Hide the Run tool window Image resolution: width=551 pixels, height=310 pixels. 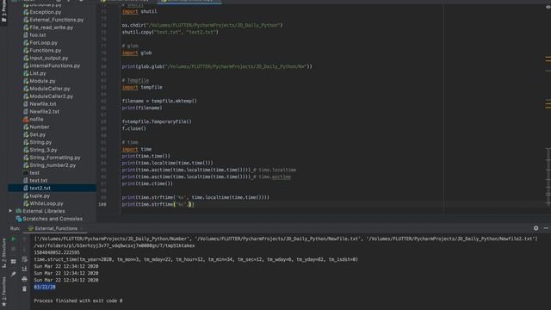[546, 228]
